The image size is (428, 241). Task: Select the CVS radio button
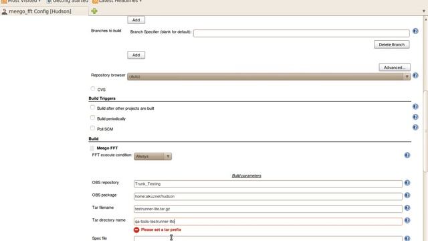tap(93, 89)
